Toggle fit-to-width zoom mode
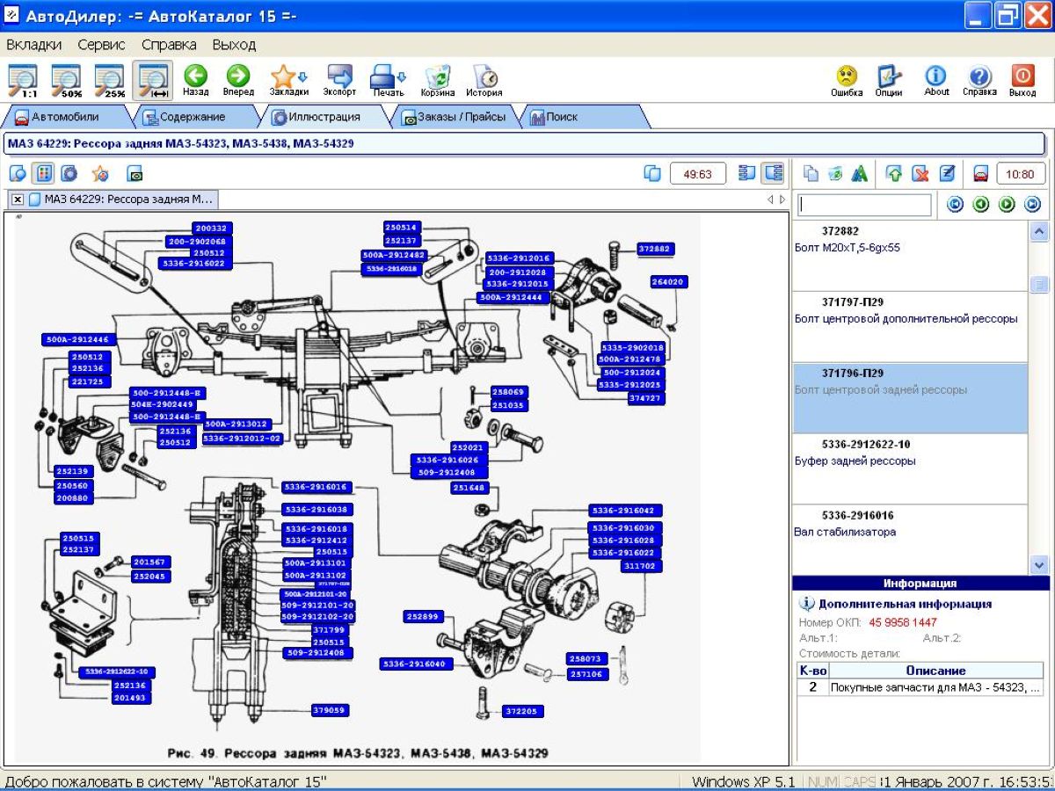The height and width of the screenshot is (791, 1055). point(153,80)
